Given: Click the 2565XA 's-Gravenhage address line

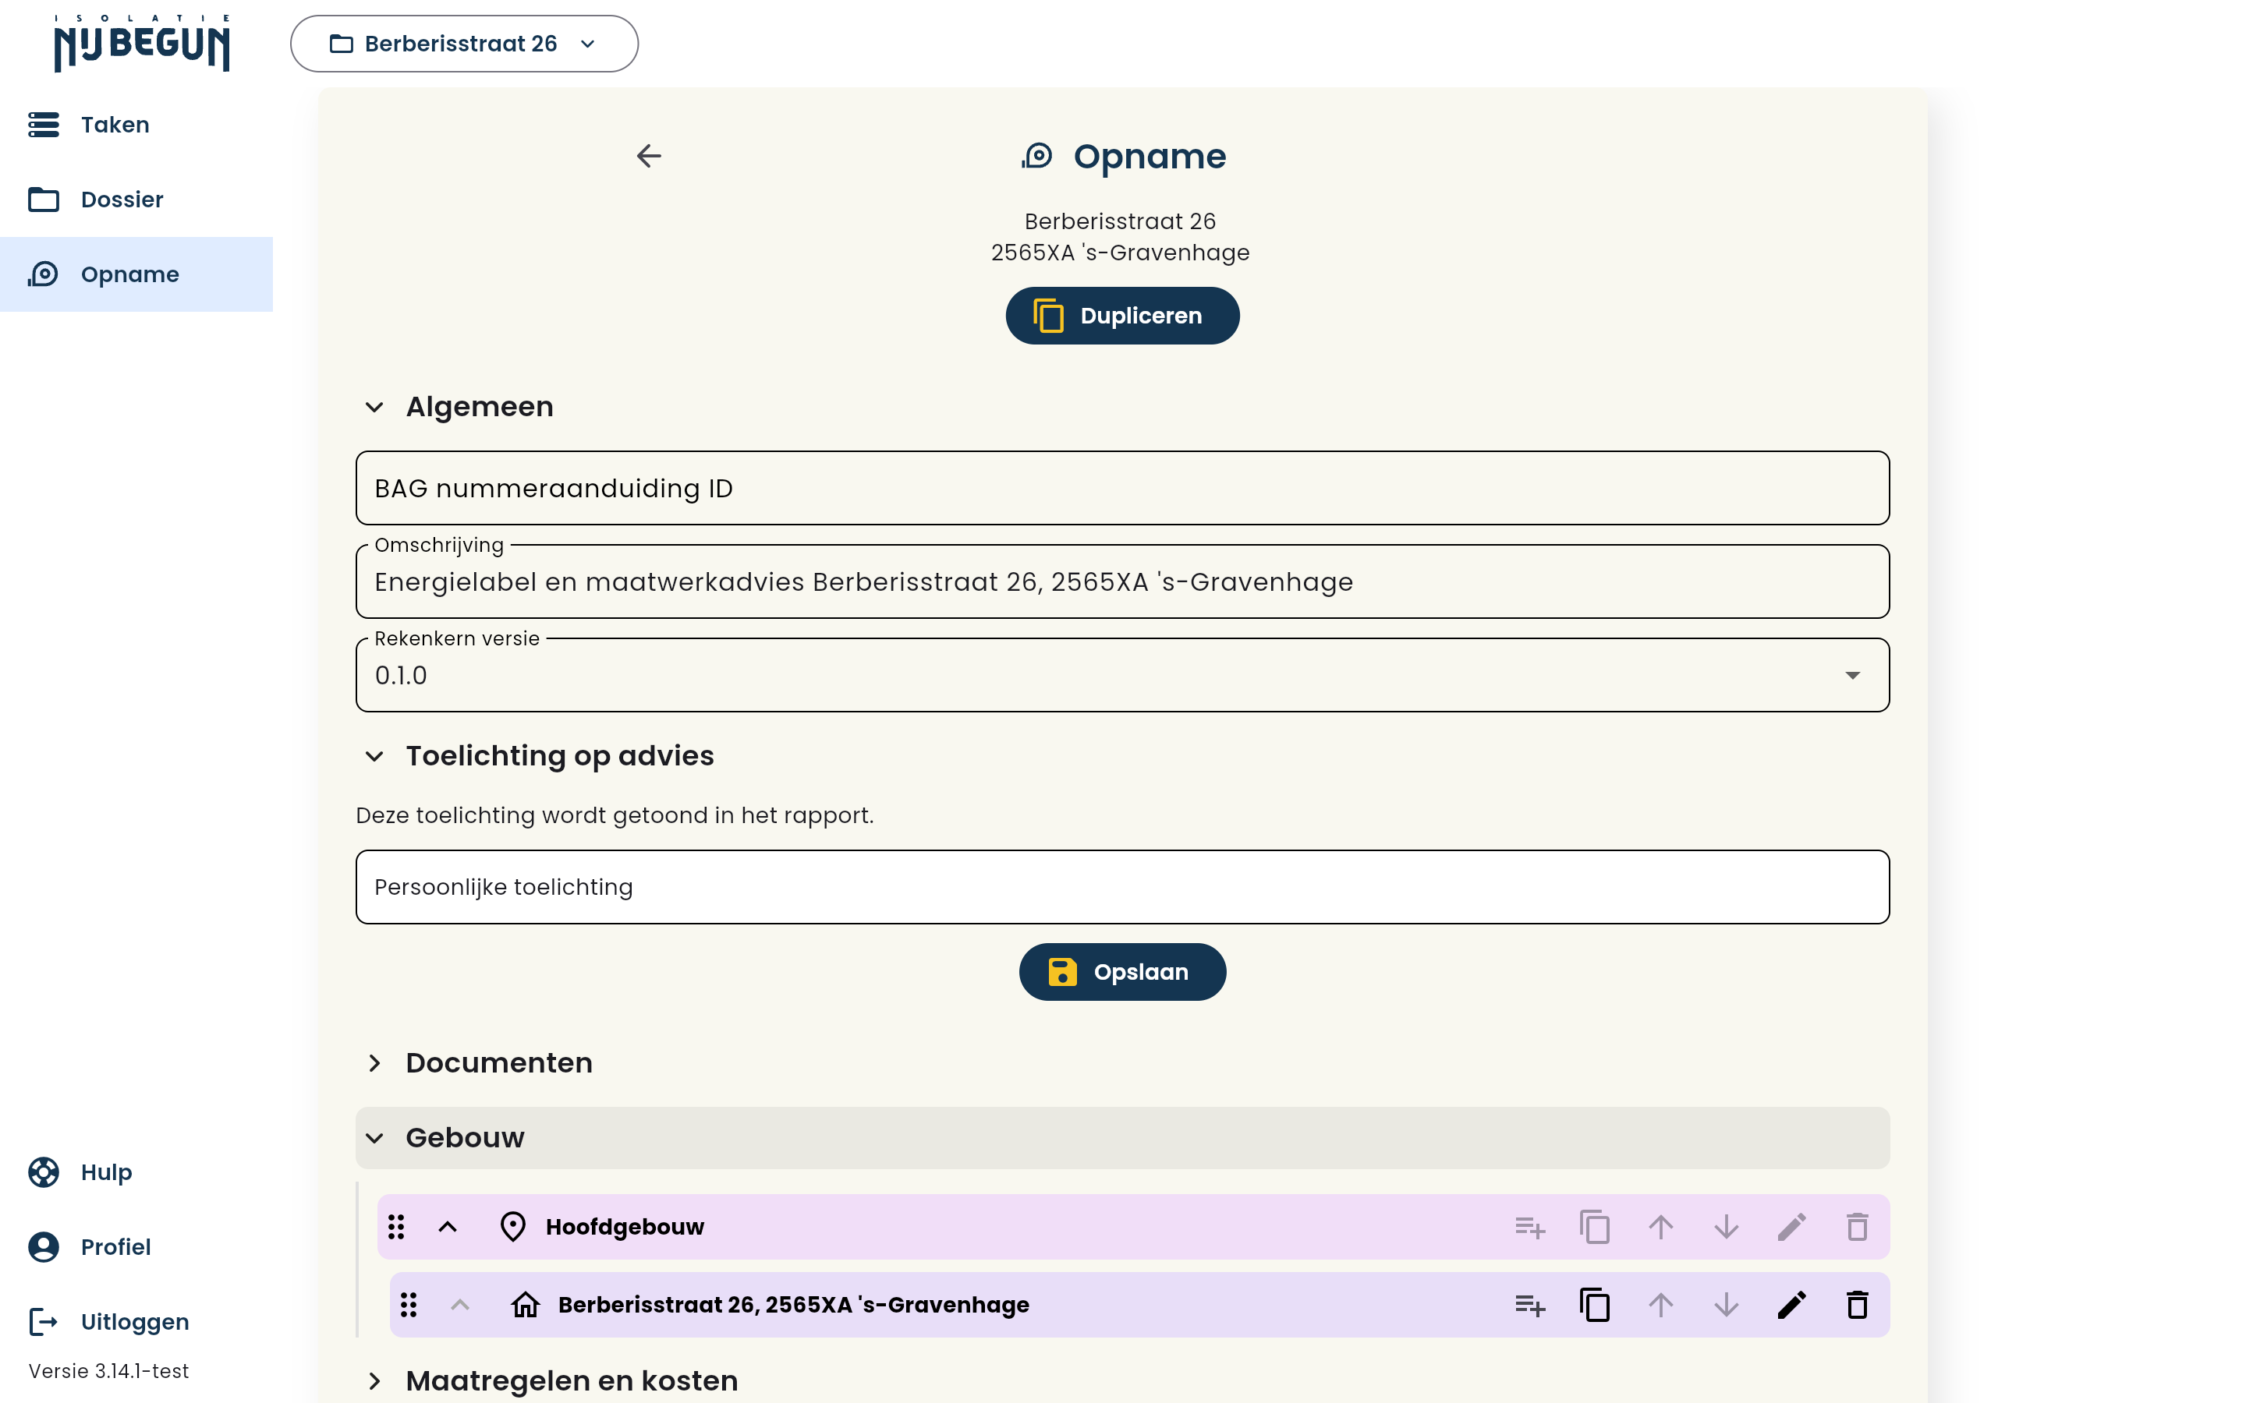Looking at the screenshot, I should tap(1120, 253).
